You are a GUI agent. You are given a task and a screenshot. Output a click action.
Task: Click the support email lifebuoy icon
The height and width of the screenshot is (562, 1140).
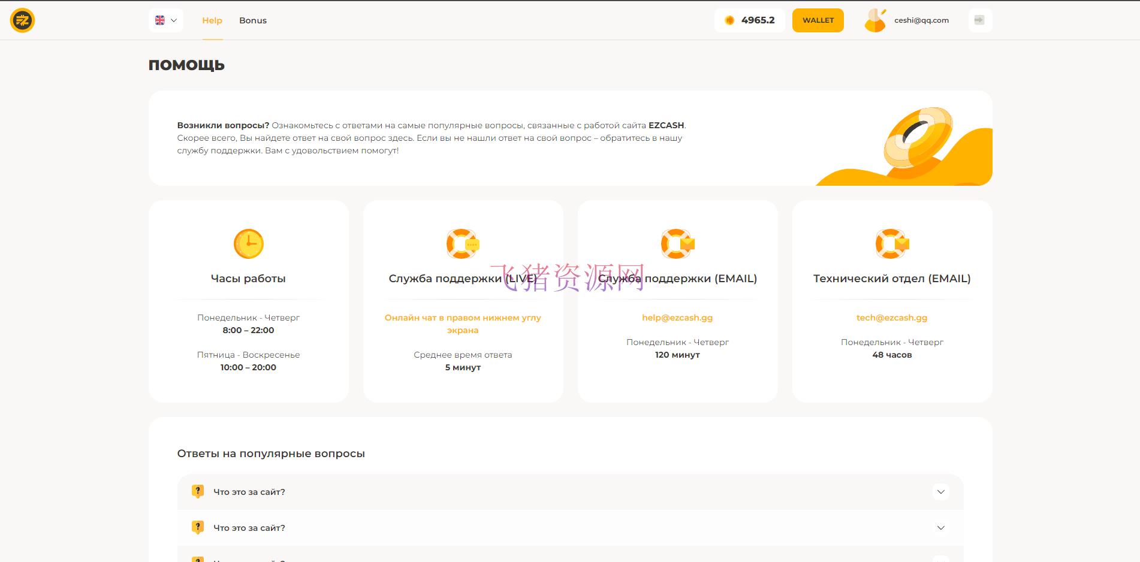(x=677, y=244)
